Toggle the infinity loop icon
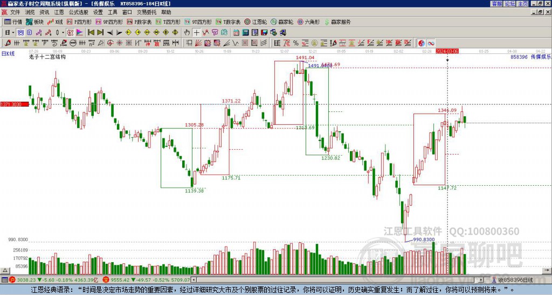 [431, 43]
